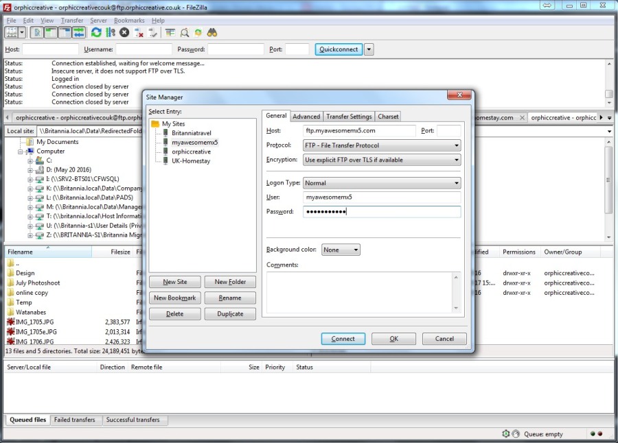618x443 pixels.
Task: Expand the L: PADS network drive node
Action: tap(30, 198)
